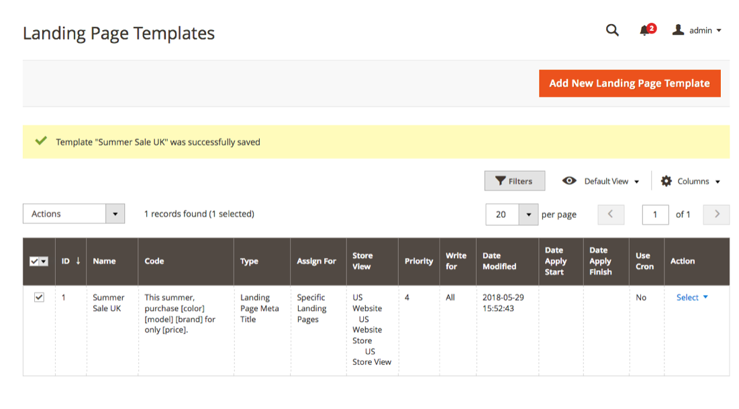Click the Columns gear icon
The image size is (739, 409).
(x=666, y=181)
